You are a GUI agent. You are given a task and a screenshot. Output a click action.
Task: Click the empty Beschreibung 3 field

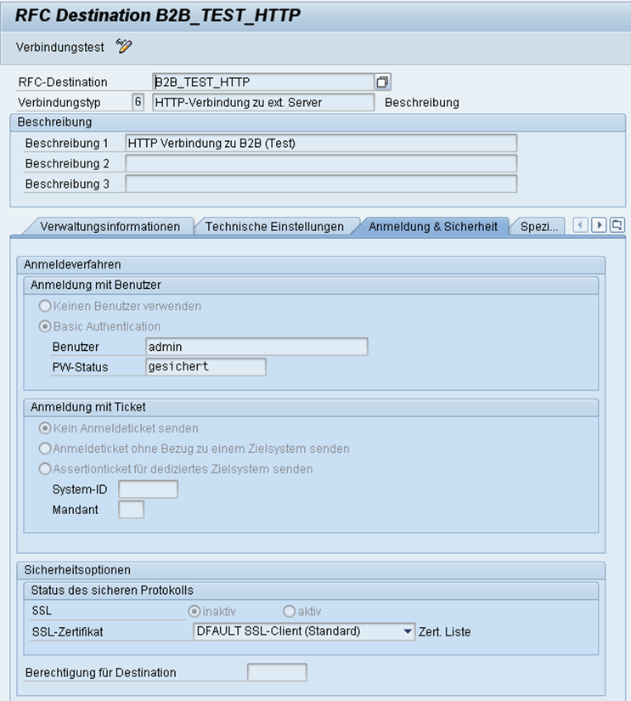[321, 184]
